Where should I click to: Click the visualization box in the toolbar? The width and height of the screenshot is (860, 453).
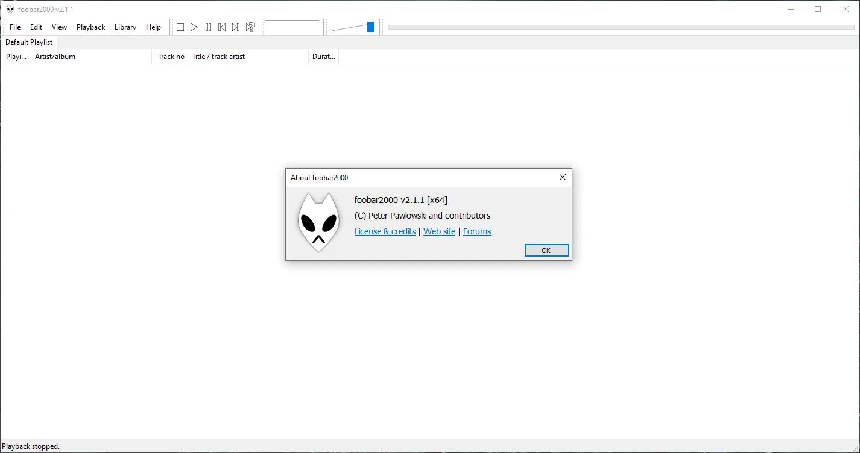coord(292,27)
